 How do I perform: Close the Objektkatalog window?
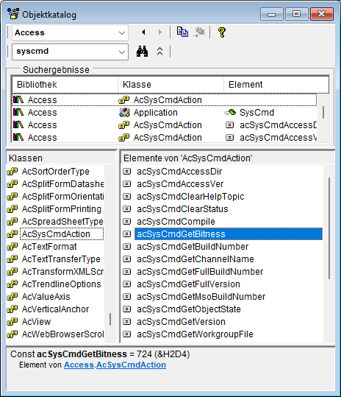point(322,14)
